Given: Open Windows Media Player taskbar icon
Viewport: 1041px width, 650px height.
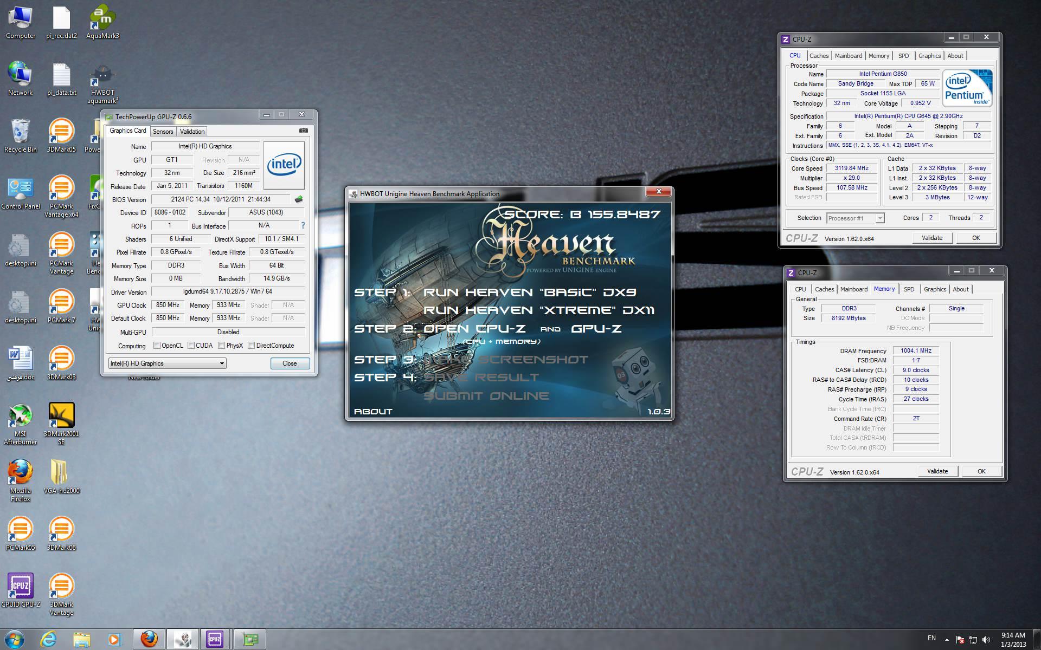Looking at the screenshot, I should coord(114,639).
